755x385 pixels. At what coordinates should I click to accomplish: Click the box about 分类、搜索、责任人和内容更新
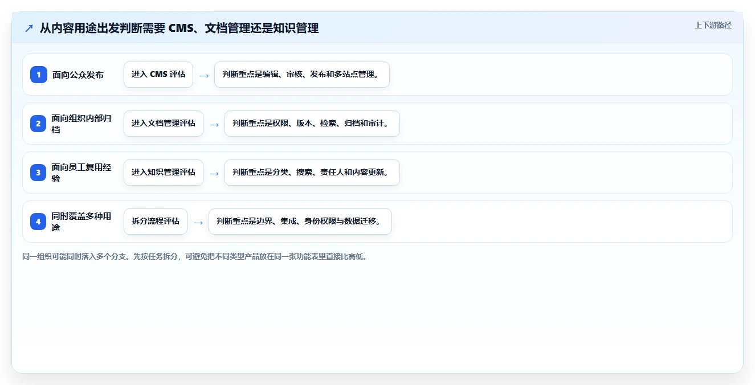click(312, 173)
